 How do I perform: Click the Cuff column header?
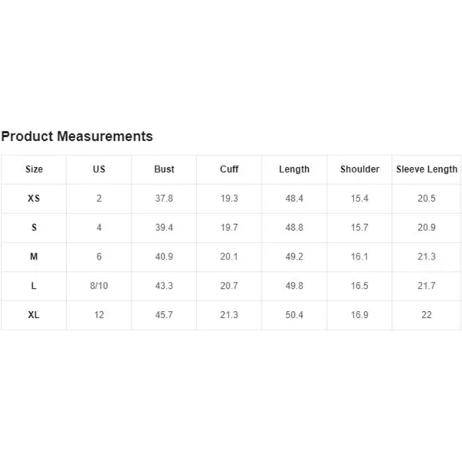click(x=229, y=169)
